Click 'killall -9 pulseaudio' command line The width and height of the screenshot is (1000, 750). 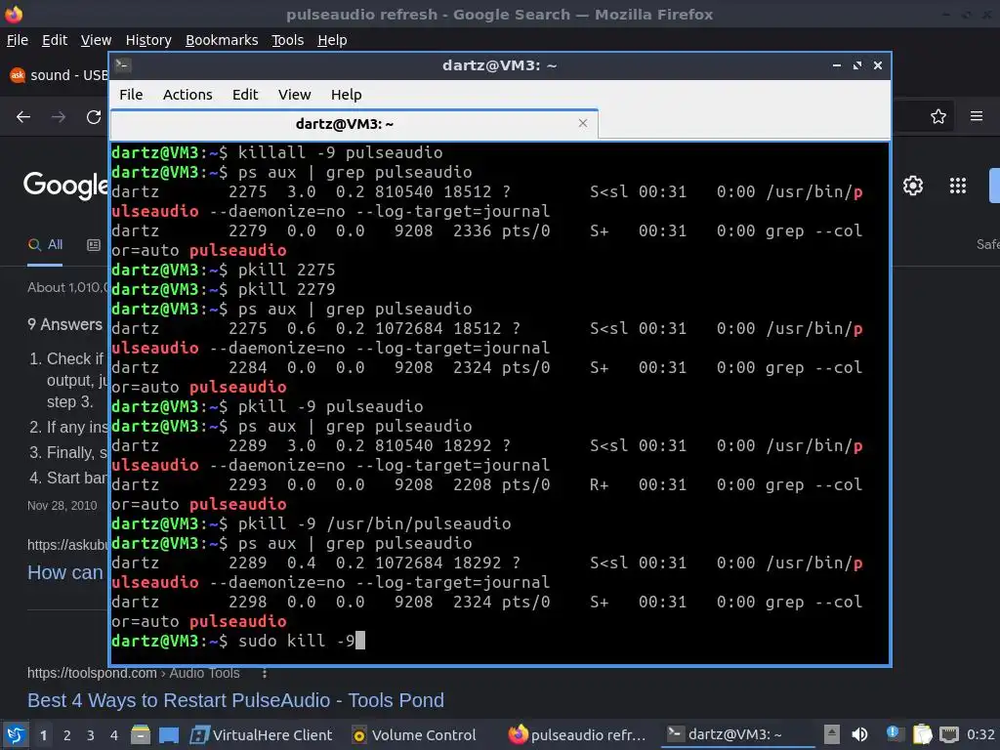(276, 152)
